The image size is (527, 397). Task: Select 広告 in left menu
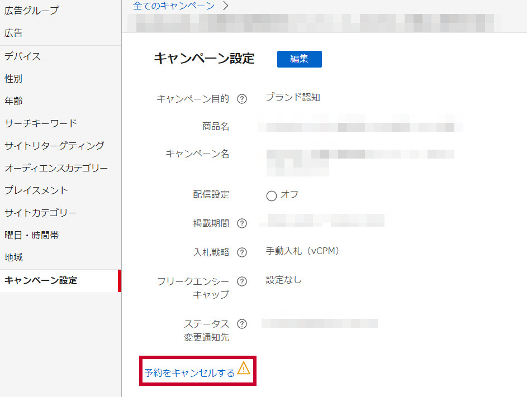(x=13, y=33)
